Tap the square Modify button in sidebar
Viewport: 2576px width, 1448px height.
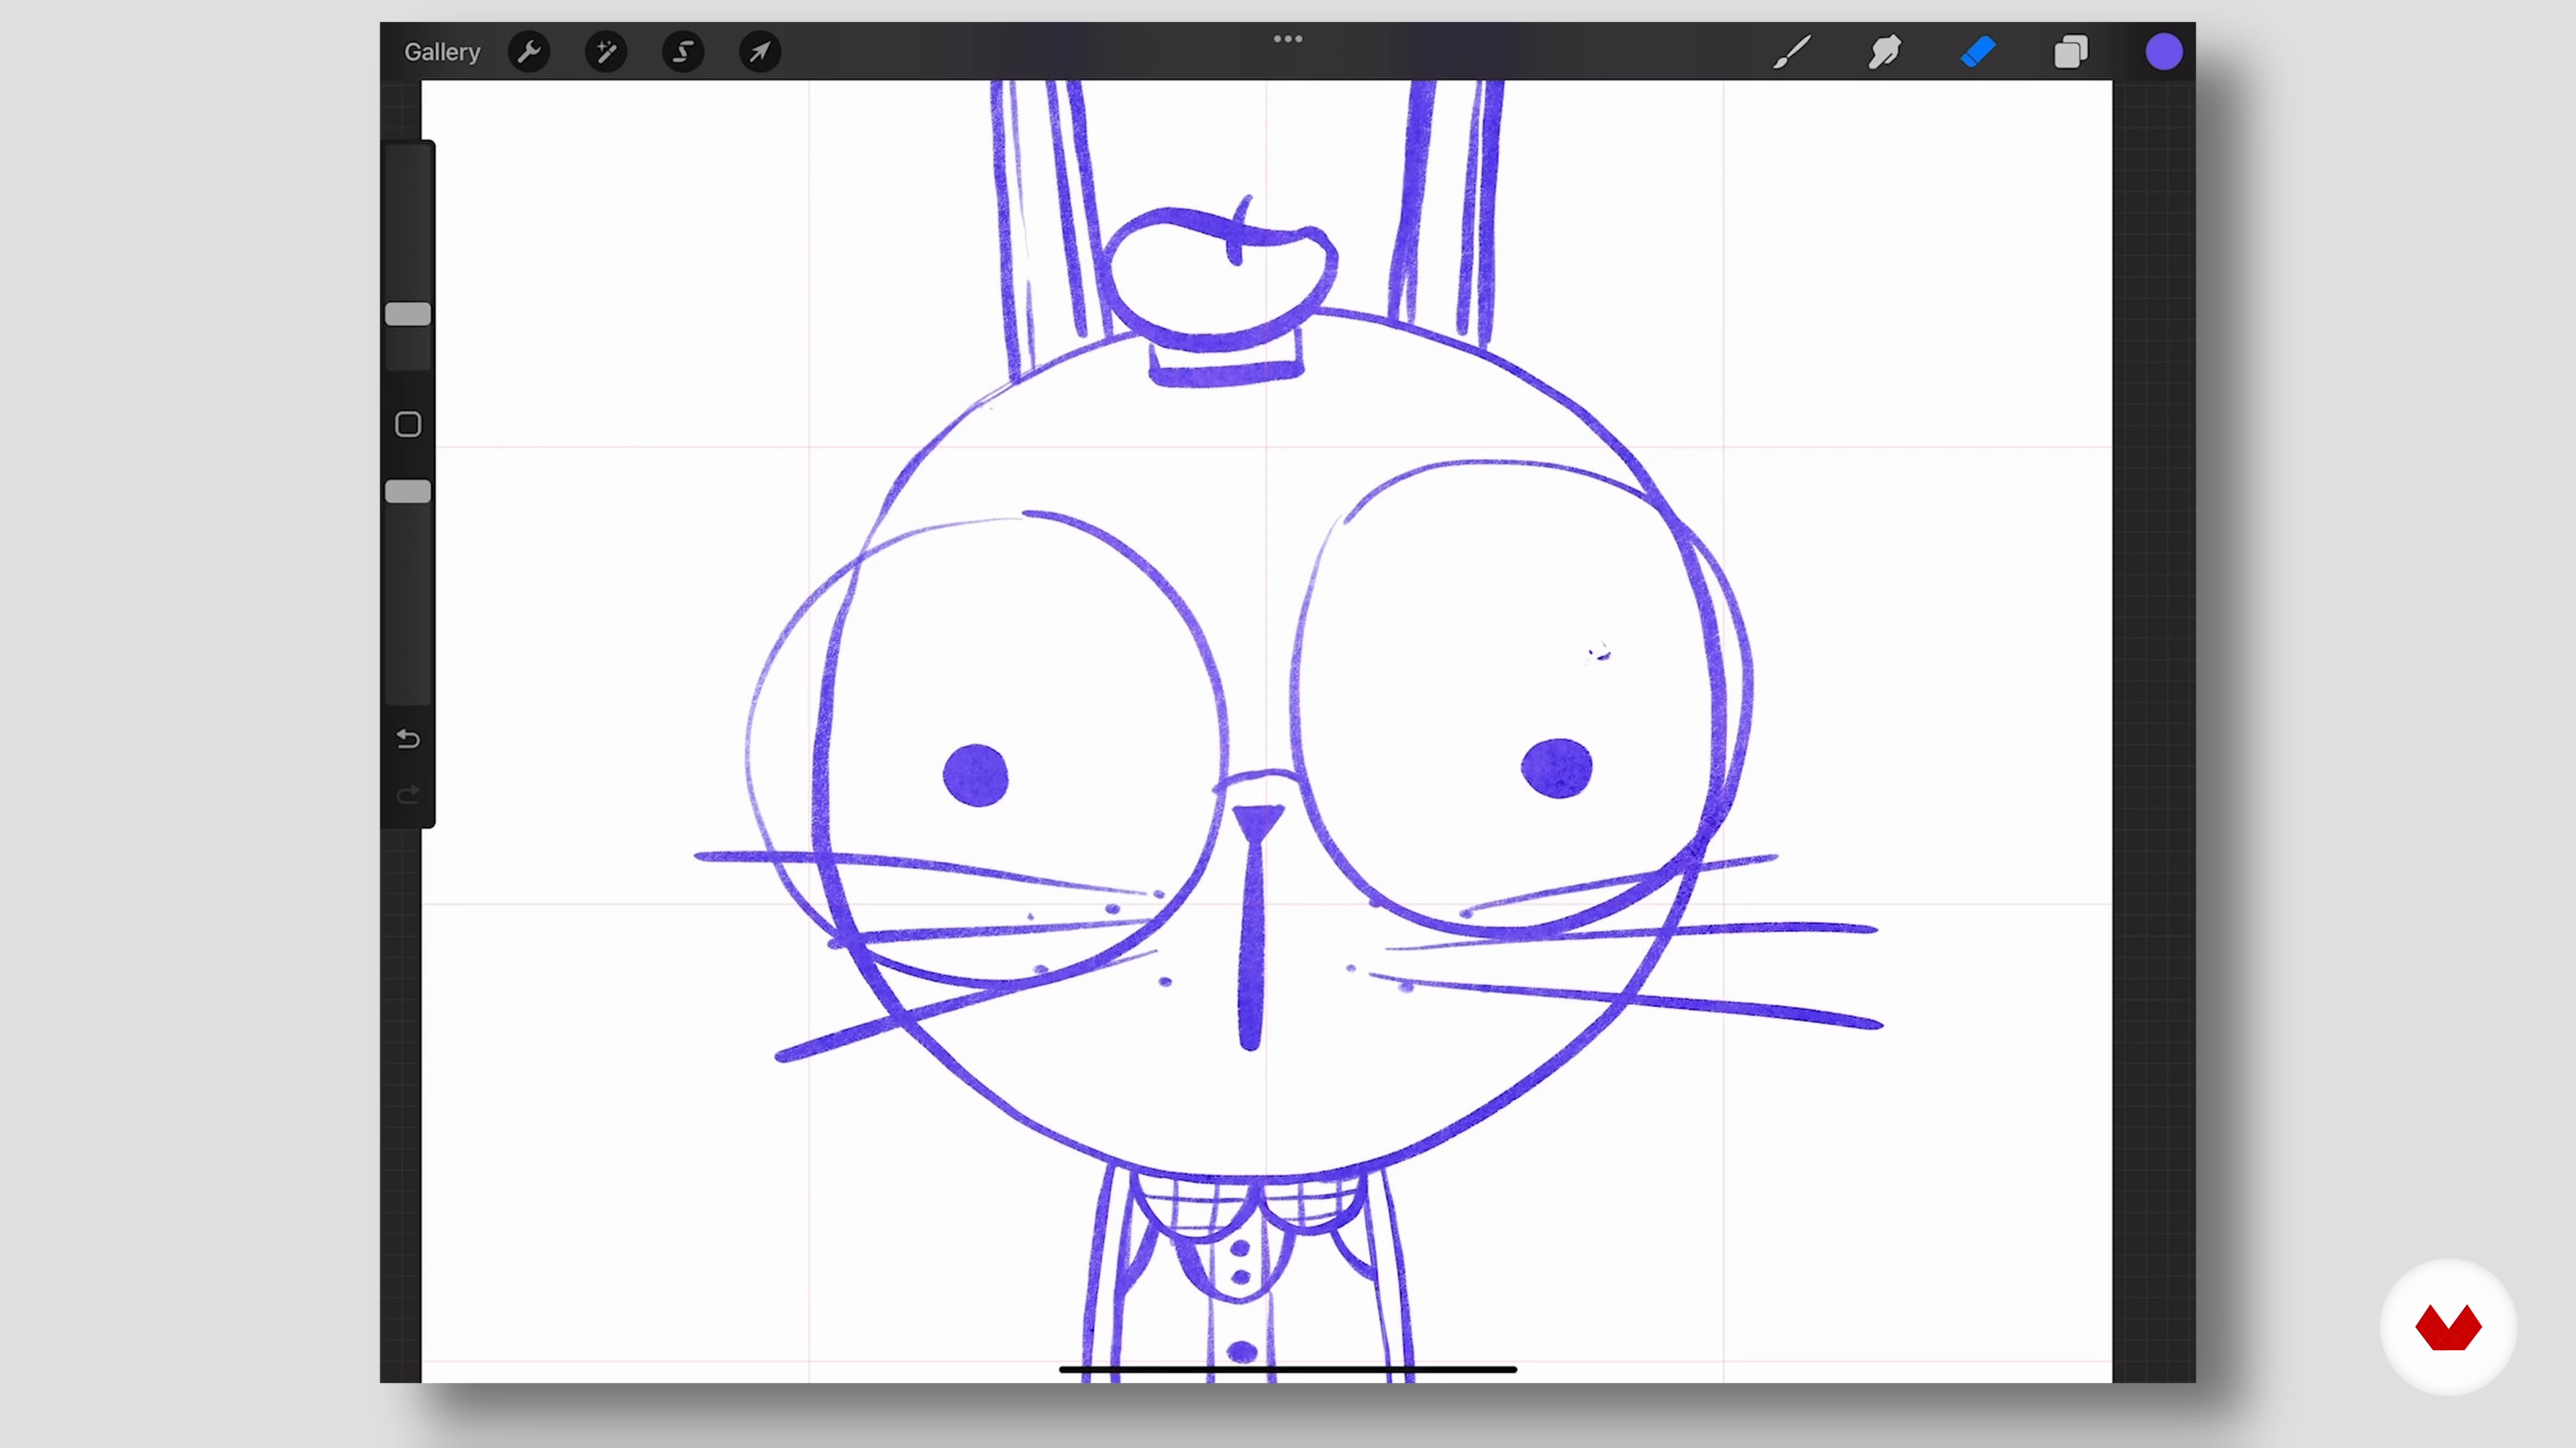tap(408, 425)
